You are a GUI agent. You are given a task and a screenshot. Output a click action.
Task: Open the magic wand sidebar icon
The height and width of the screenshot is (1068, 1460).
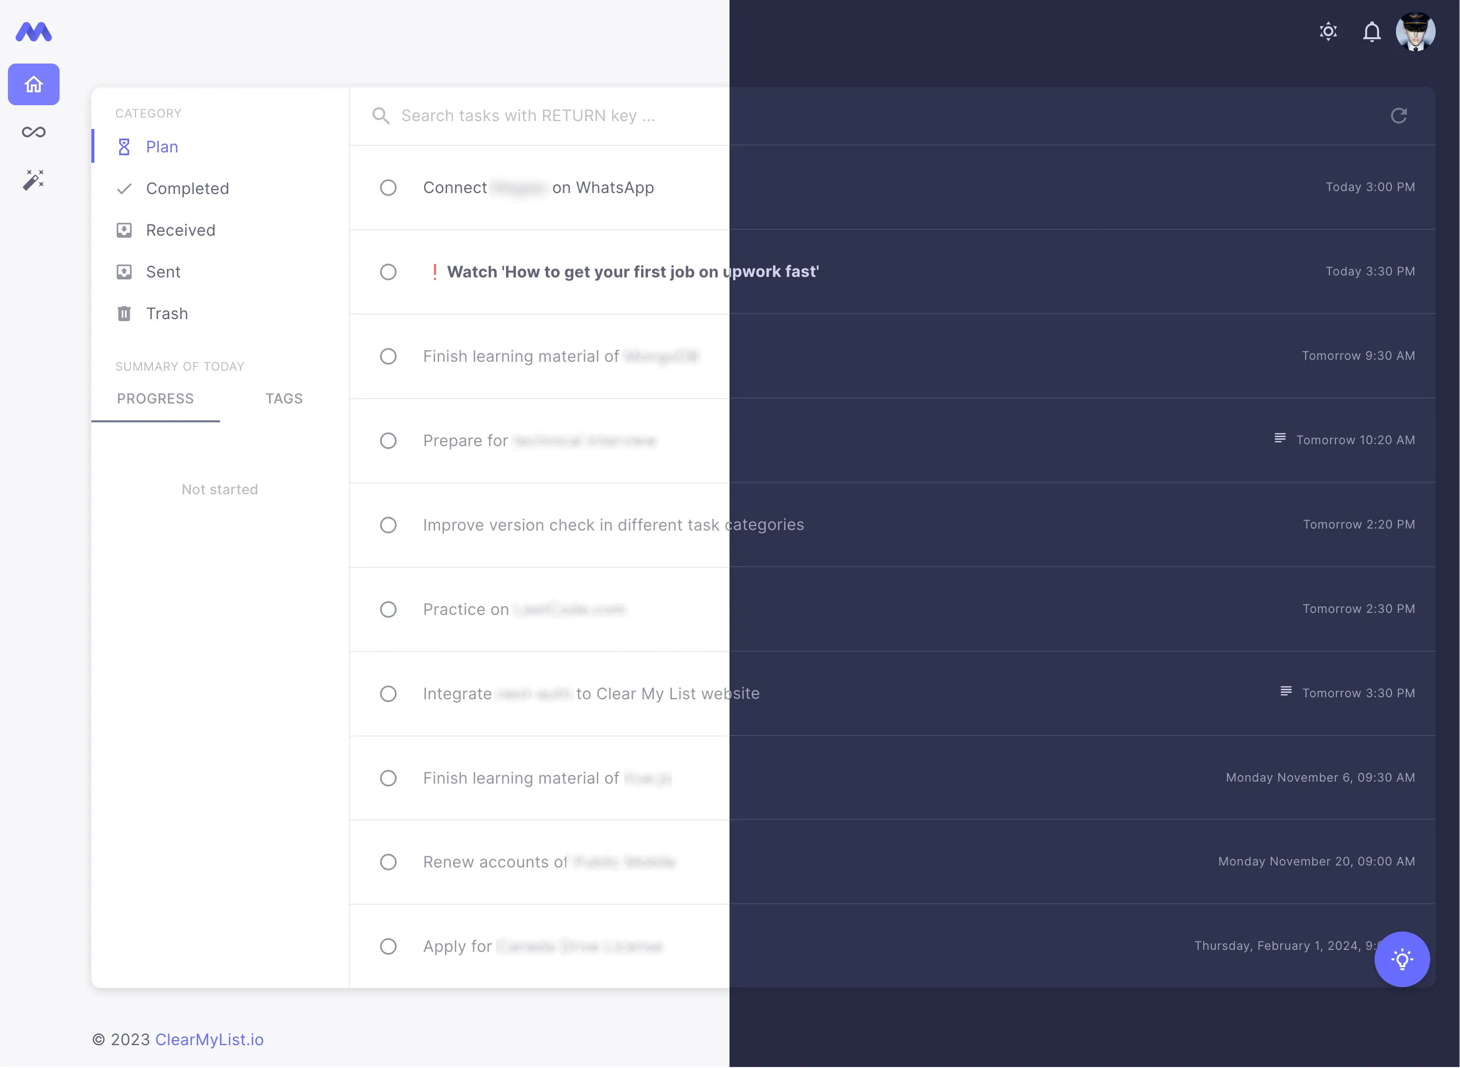34,180
